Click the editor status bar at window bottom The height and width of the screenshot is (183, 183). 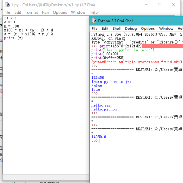(46, 177)
